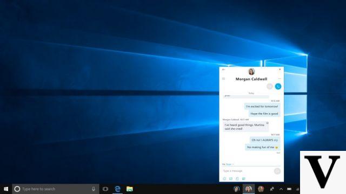Close the Morgan Caldwell chat panel
346x194 pixels.
coord(280,70)
